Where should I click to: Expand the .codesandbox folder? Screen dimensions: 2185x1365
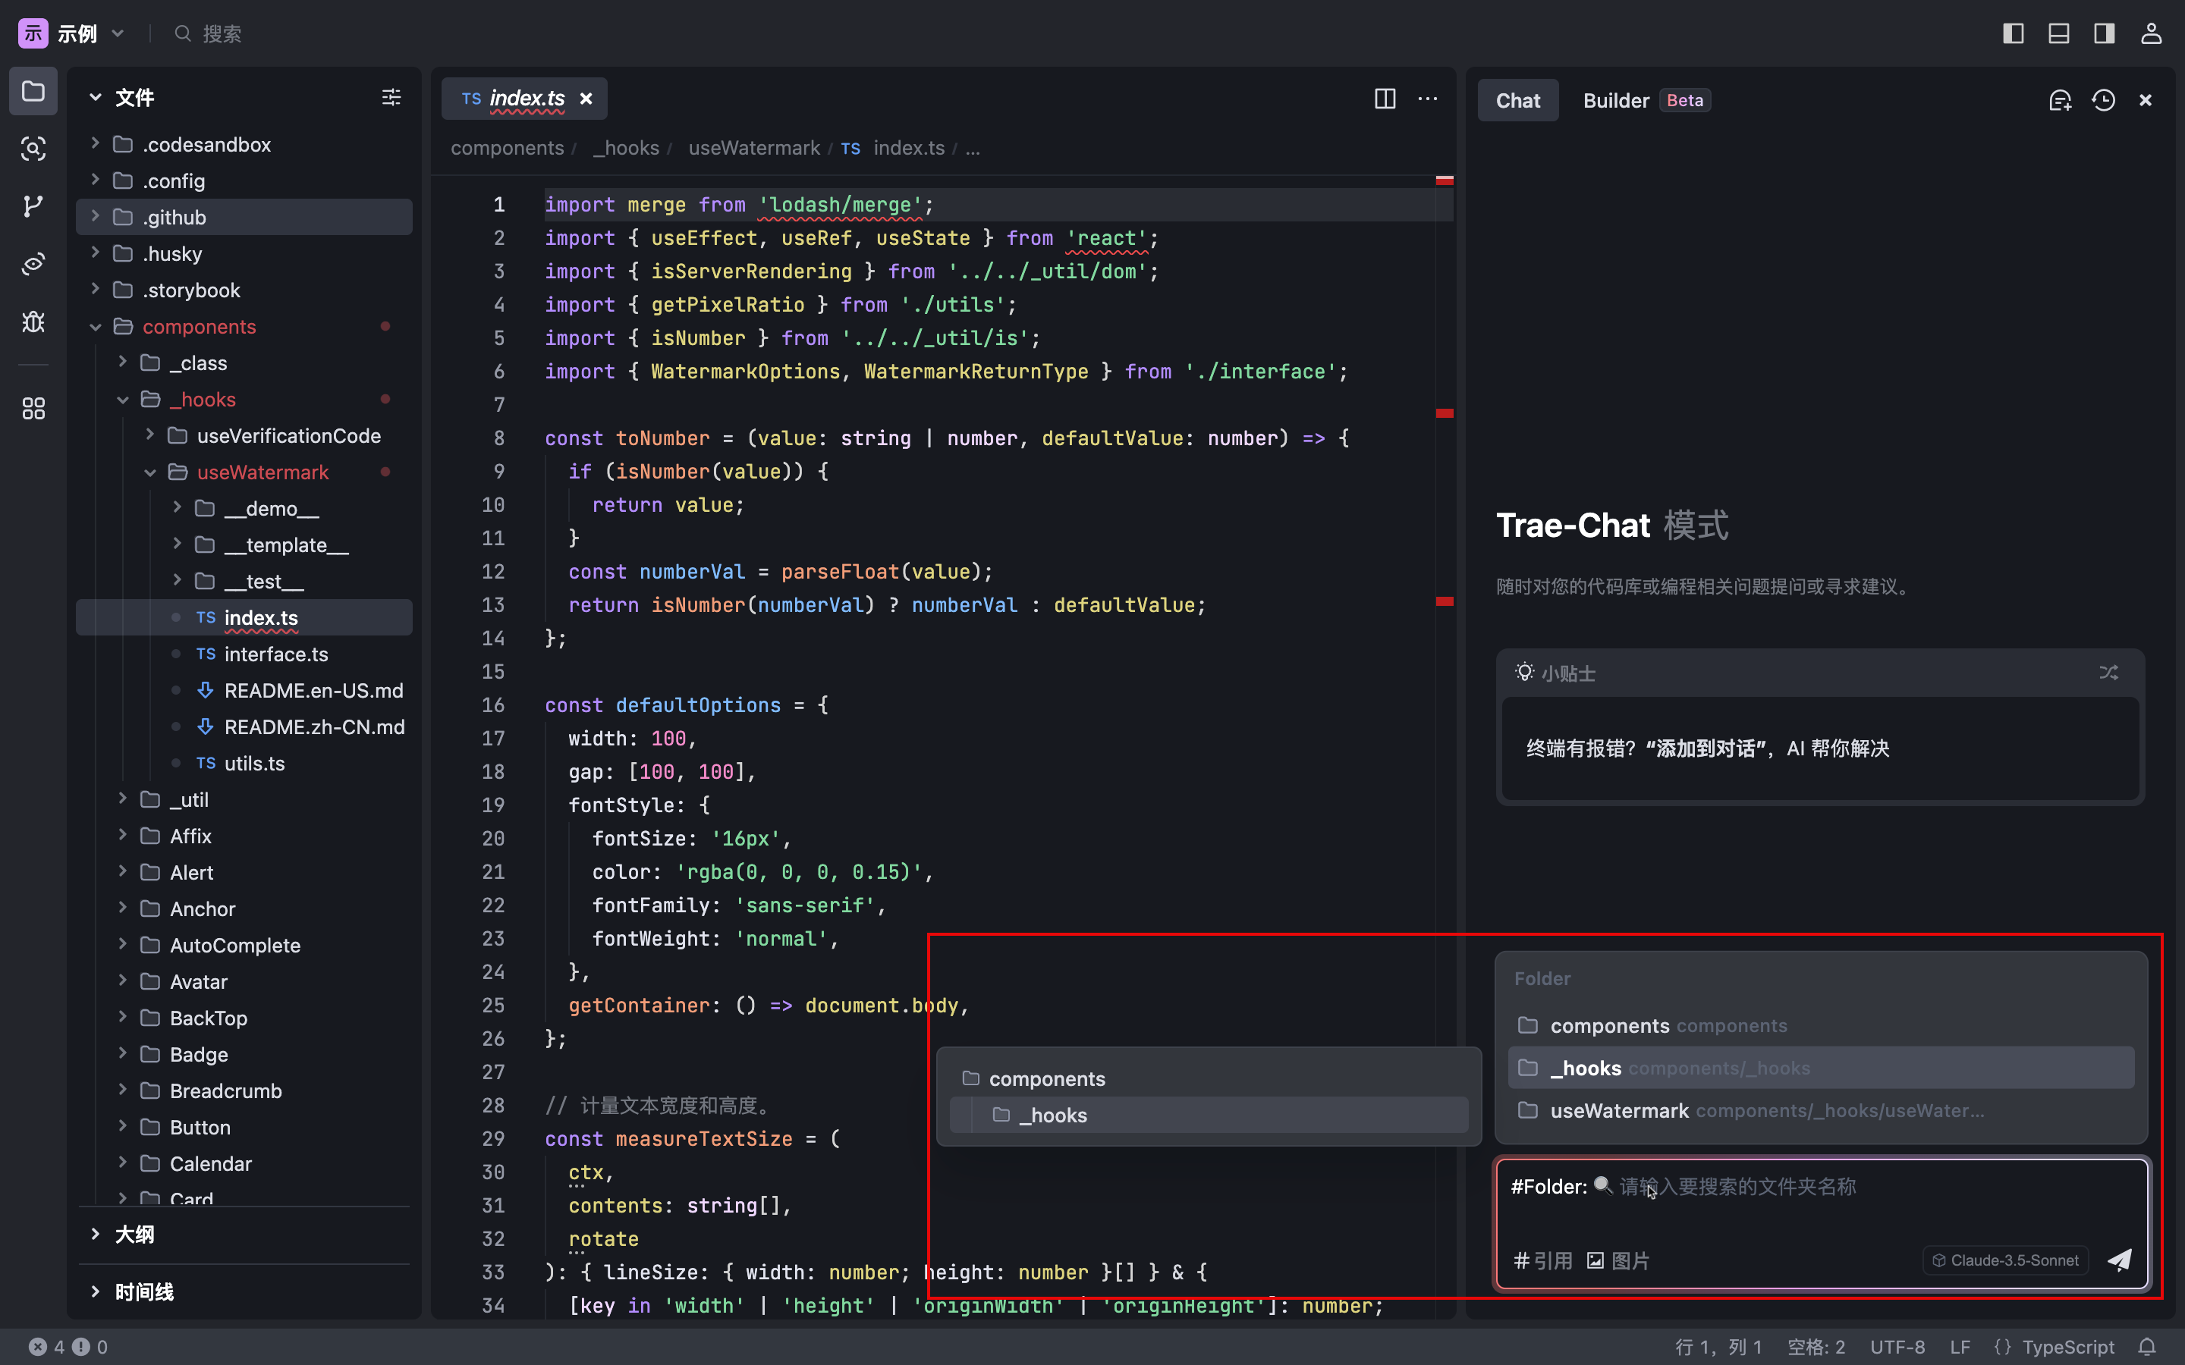[x=244, y=144]
